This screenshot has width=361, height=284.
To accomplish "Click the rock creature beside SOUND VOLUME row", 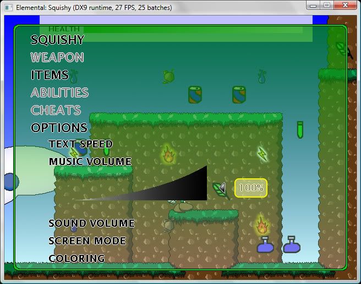I will tap(168, 225).
